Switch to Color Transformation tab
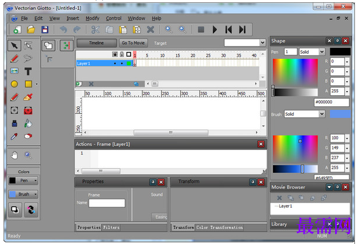The image size is (362, 244). (220, 228)
